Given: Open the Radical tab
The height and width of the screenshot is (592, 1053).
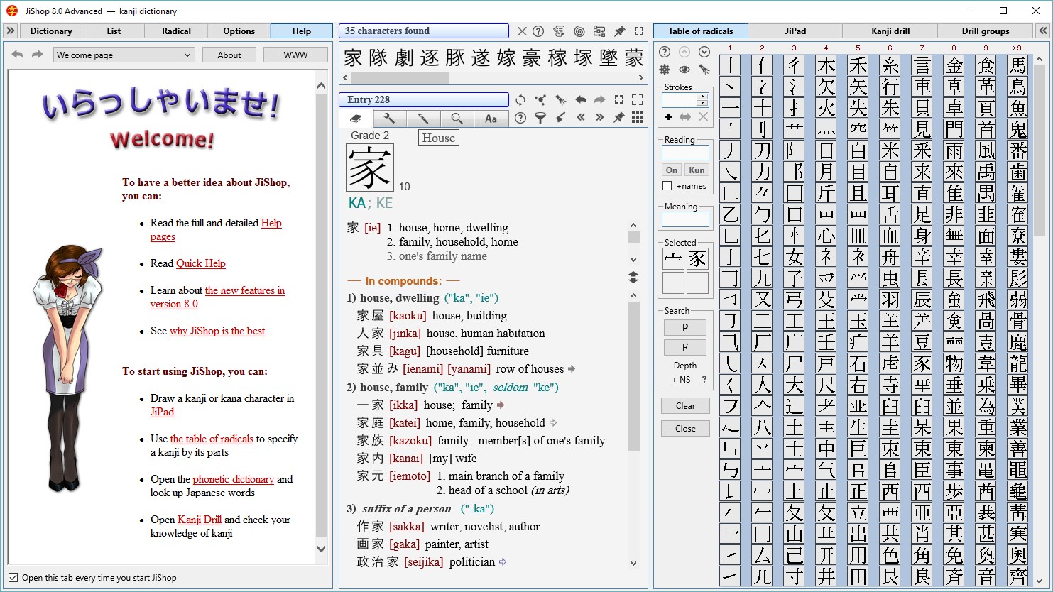Looking at the screenshot, I should (x=176, y=31).
